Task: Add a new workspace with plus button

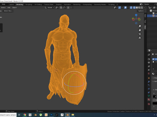Action: [117, 5]
